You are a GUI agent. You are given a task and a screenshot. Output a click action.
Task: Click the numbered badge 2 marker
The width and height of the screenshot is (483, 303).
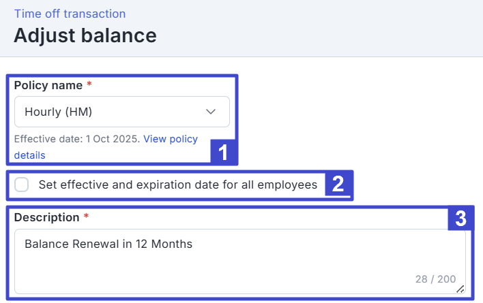(x=337, y=184)
